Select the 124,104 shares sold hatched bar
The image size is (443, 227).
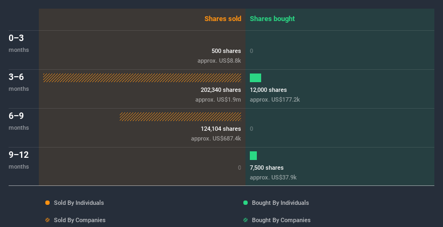tap(181, 117)
